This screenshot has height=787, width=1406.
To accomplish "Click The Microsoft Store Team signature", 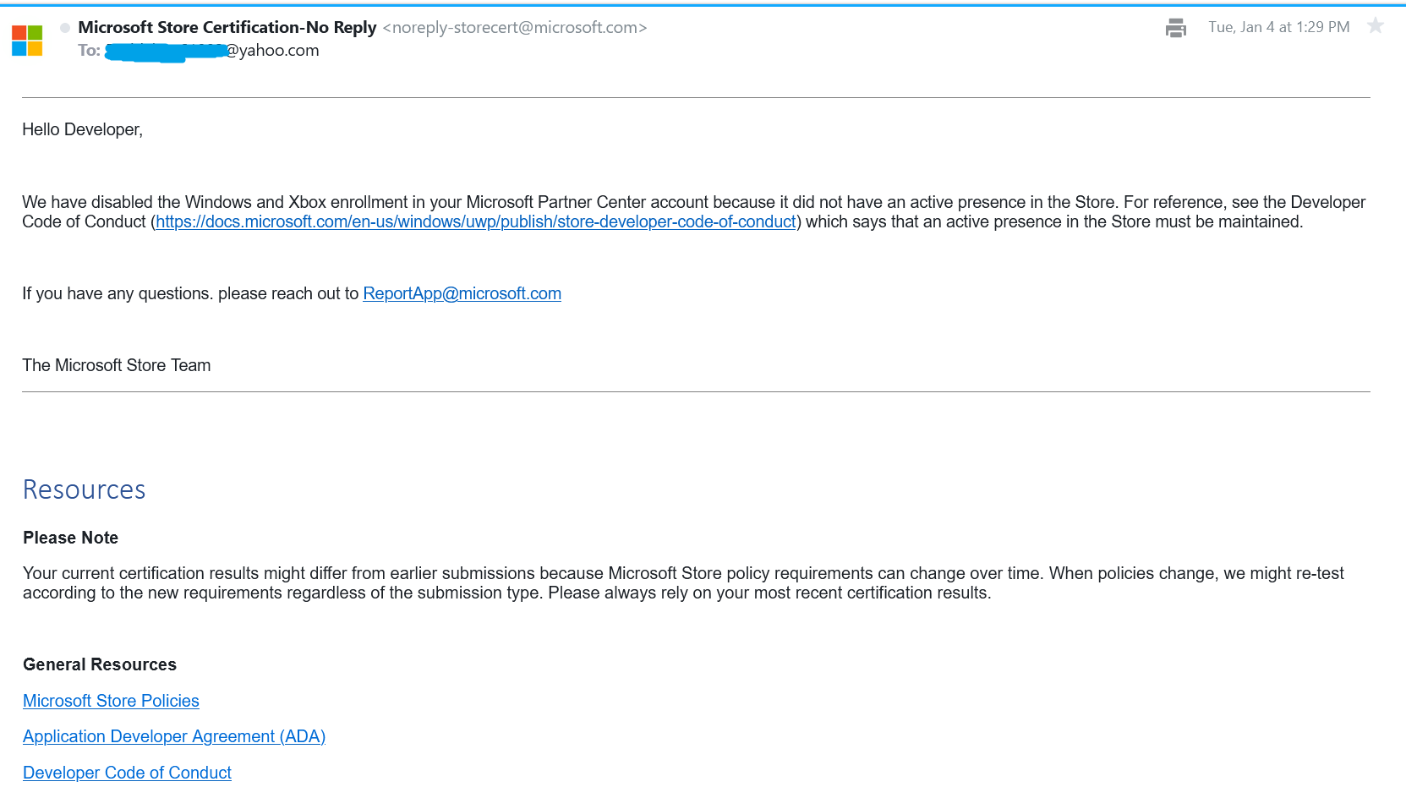I will pos(116,365).
